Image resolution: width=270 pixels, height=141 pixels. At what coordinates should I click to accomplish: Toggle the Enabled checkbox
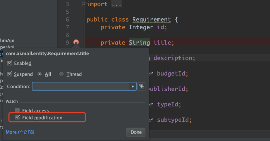9,63
